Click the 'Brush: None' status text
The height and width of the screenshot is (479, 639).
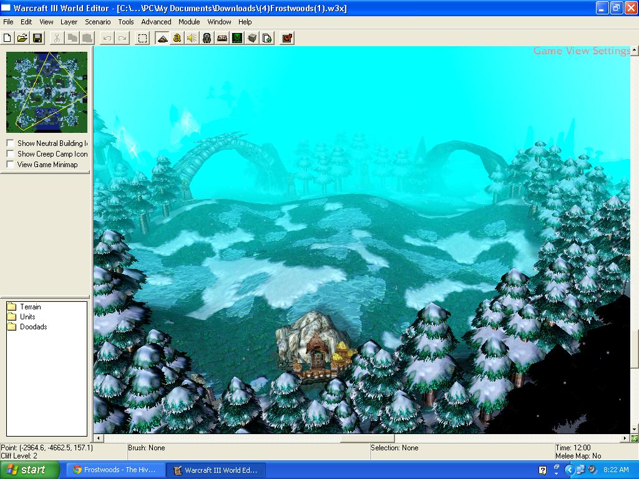(x=146, y=448)
